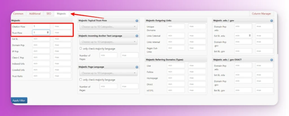This screenshot has height=116, width=289.
Task: Focus the Citation Flow max field
Action: 62,26
